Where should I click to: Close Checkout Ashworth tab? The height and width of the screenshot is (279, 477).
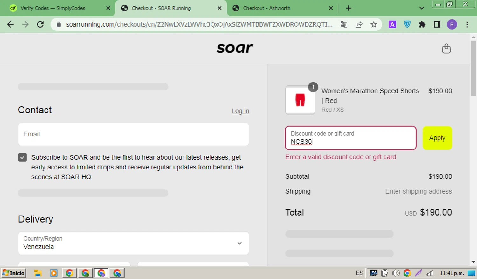click(x=331, y=8)
